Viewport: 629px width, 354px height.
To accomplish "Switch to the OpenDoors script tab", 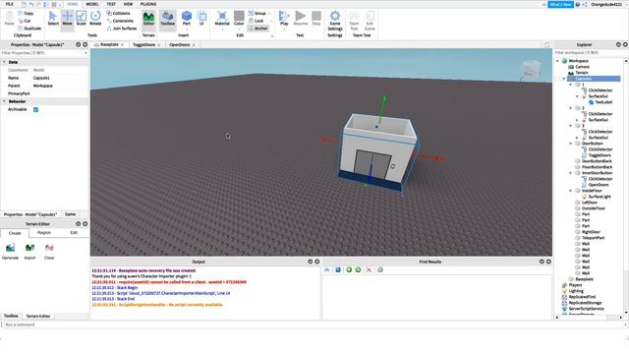I will tap(179, 45).
